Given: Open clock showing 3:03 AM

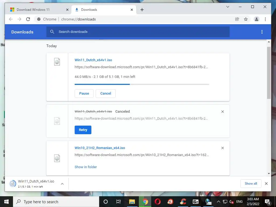Looking at the screenshot, I should [253, 202].
